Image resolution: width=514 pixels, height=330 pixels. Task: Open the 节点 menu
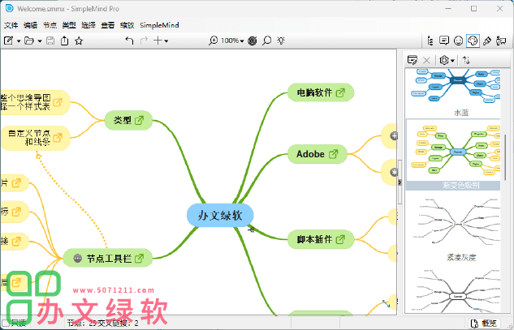tap(50, 25)
